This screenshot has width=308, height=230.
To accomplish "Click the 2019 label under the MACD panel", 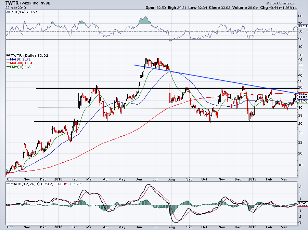I will pyautogui.click(x=253, y=227).
